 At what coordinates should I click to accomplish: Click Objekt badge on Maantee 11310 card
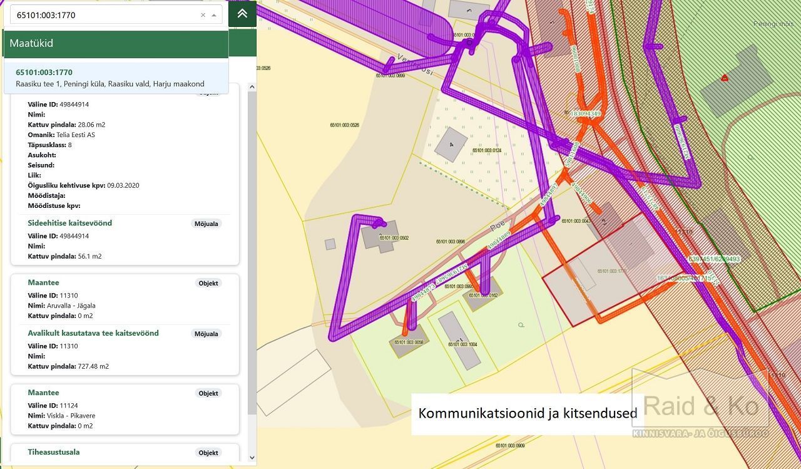point(208,283)
